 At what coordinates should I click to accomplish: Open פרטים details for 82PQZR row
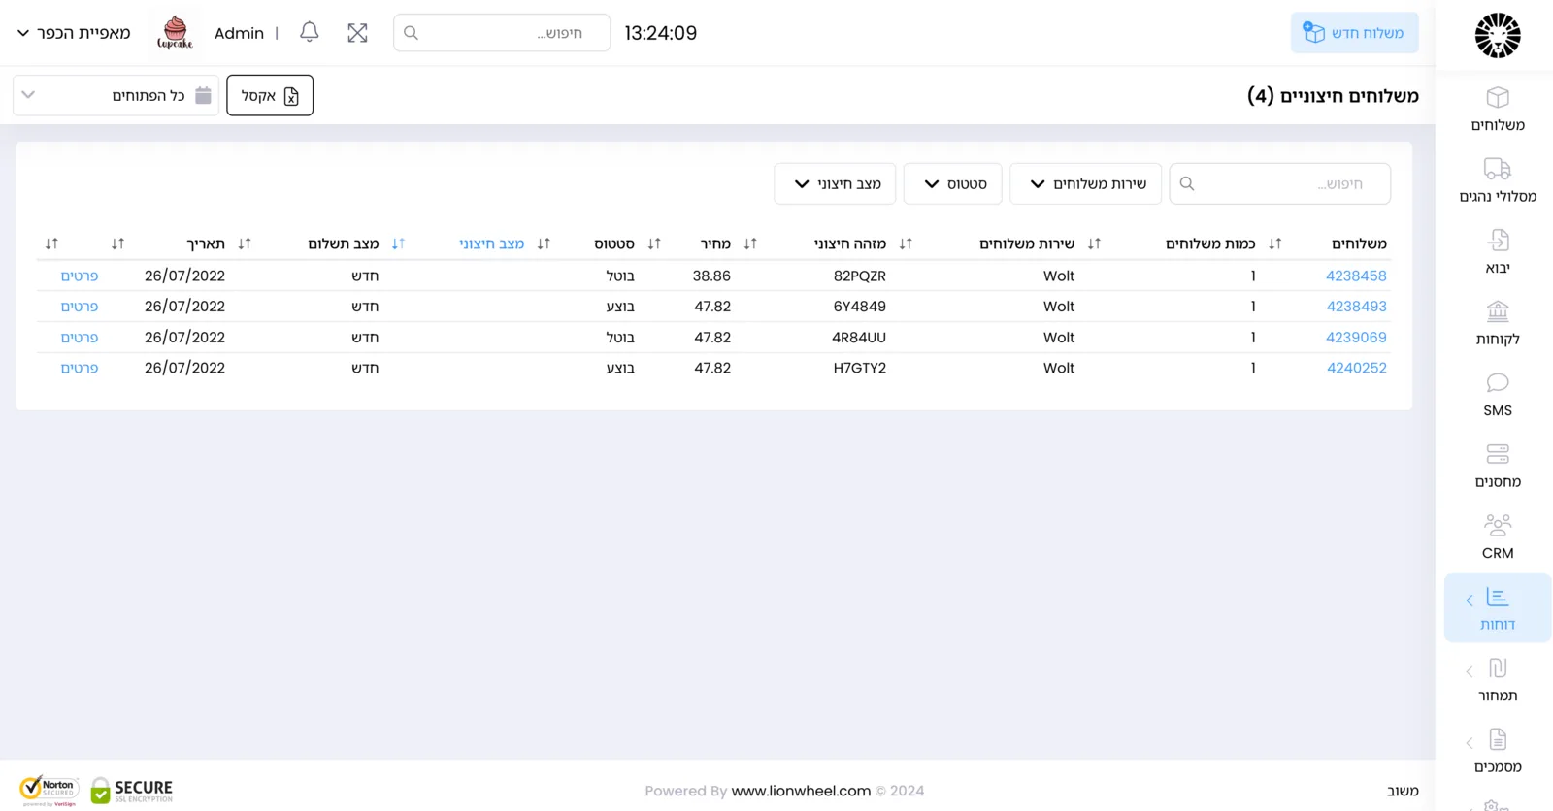[x=80, y=276]
